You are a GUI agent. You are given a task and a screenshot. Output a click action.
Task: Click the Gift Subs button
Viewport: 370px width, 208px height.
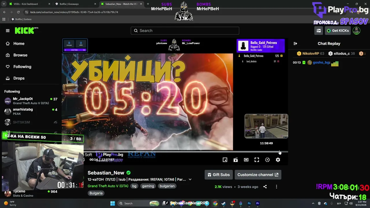(219, 175)
